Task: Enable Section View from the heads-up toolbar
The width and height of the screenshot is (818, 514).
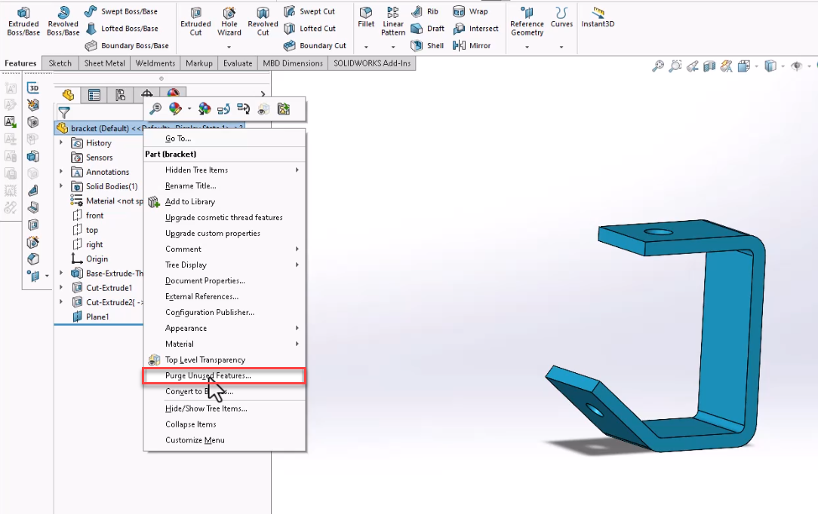Action: [x=709, y=66]
